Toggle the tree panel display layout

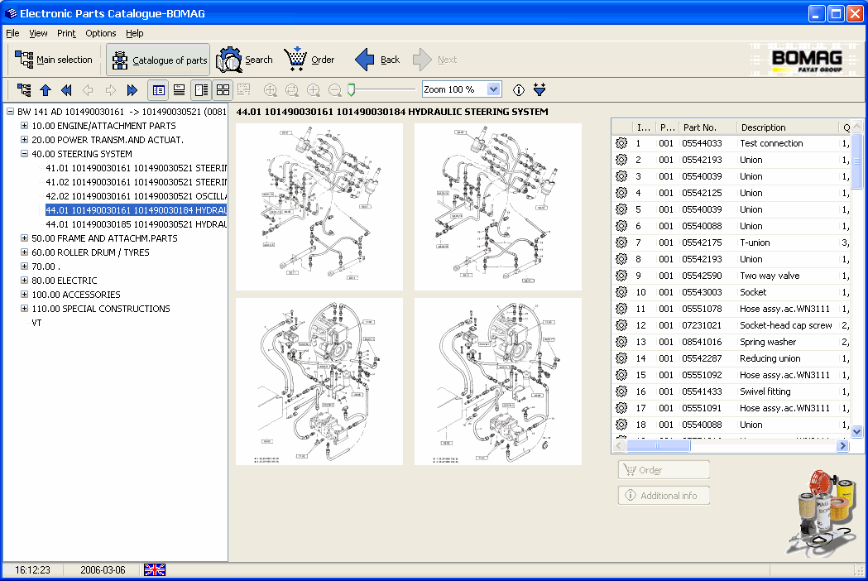(x=158, y=89)
